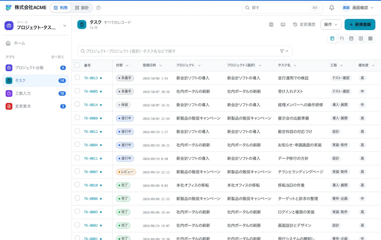Switch to grid view icon
This screenshot has height=240, width=381.
coord(370,39)
